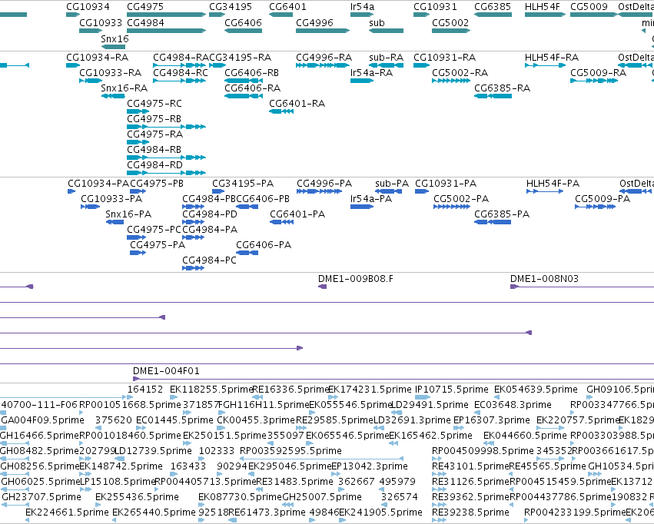Screen dimensions: 654x524
Task: Open EST label EK054639.5prime
Action: pos(536,390)
